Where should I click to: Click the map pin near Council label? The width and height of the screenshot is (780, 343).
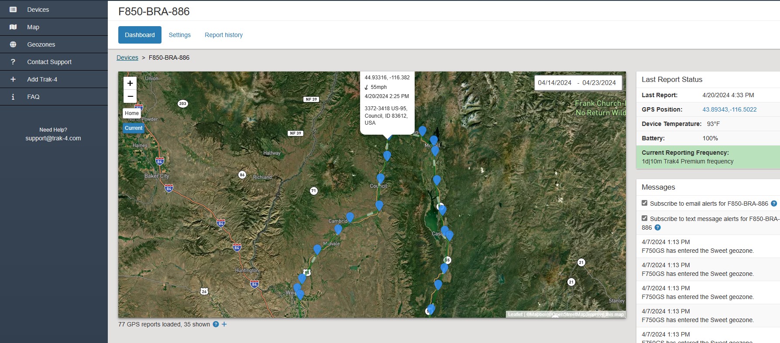pos(381,178)
